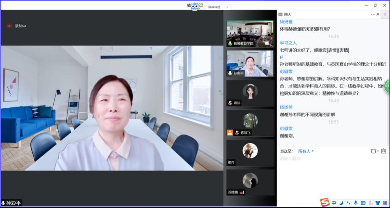Toggle Chinese/English input mode 中
The height and width of the screenshot is (208, 390).
pos(334,203)
